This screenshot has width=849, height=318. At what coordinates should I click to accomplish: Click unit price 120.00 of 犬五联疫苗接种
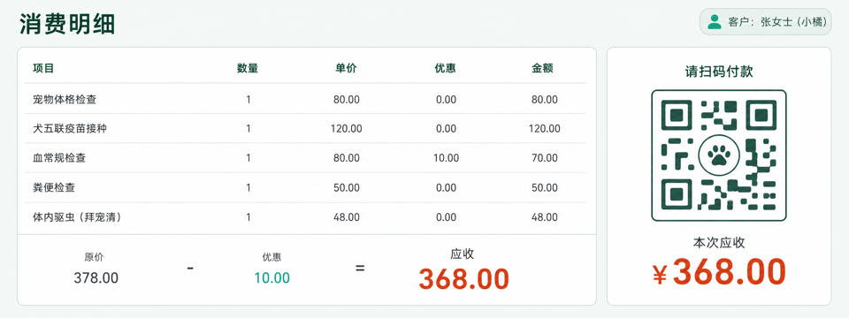click(347, 129)
